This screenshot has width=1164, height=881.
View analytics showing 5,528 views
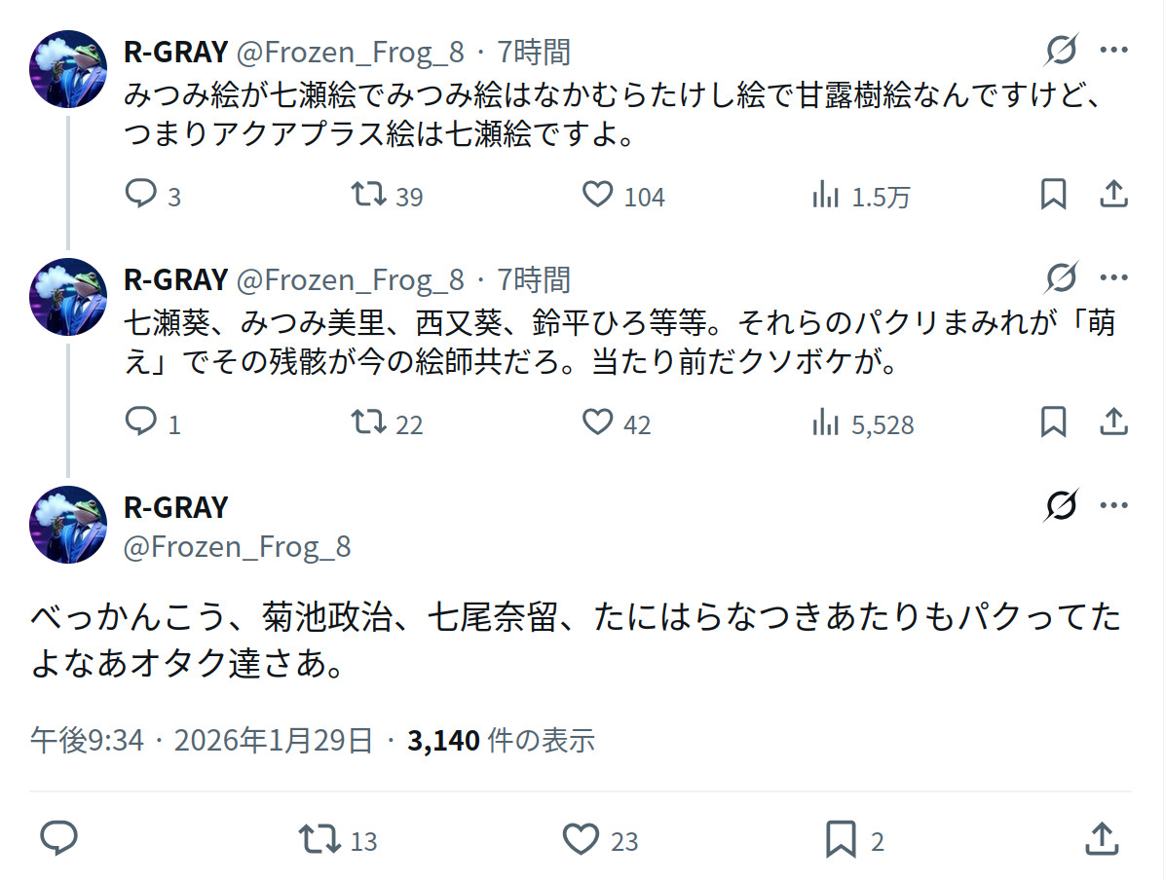point(826,423)
